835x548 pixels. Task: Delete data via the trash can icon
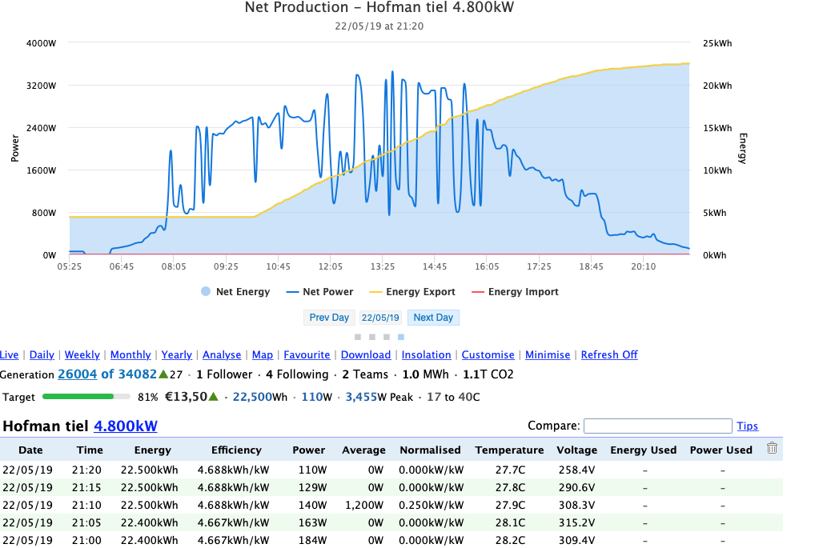pos(772,448)
